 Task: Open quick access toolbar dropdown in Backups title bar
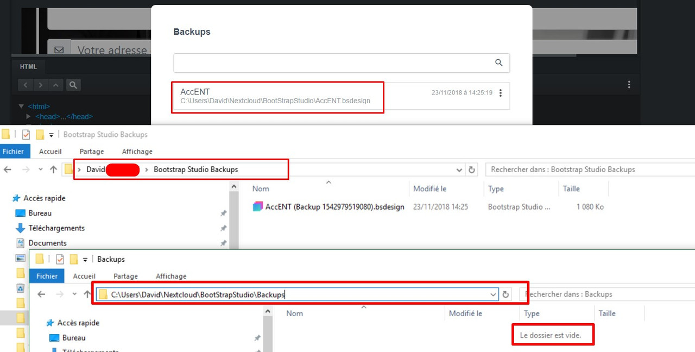pos(85,260)
